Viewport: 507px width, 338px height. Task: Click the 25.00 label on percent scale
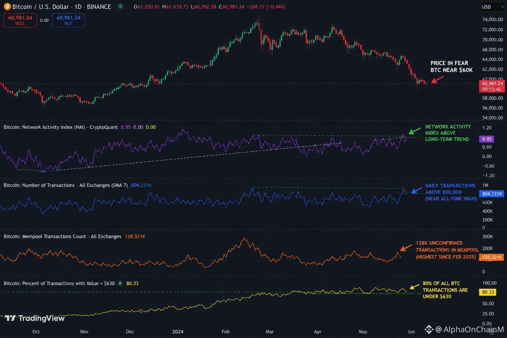(488, 314)
